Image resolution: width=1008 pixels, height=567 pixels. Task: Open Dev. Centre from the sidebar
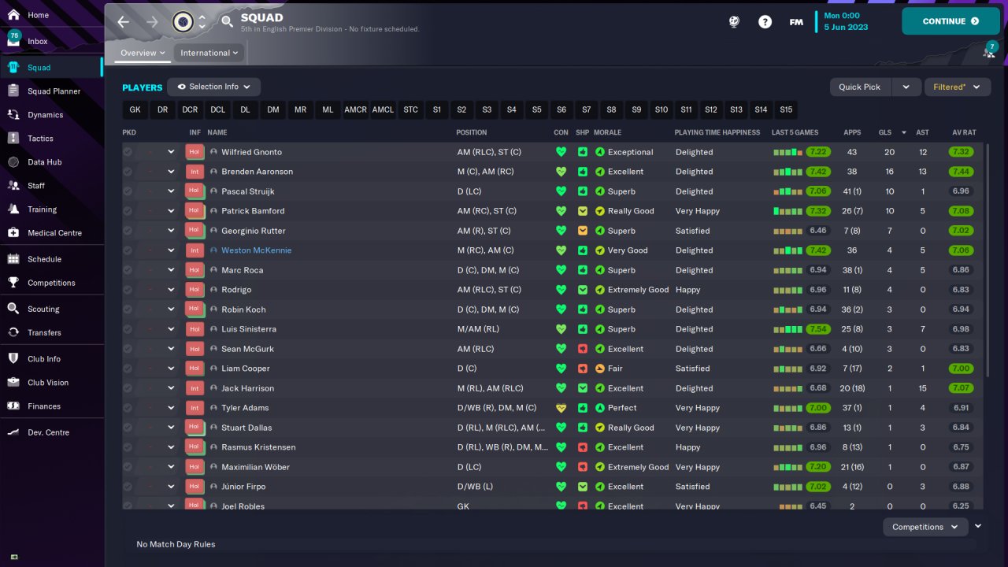tap(51, 432)
